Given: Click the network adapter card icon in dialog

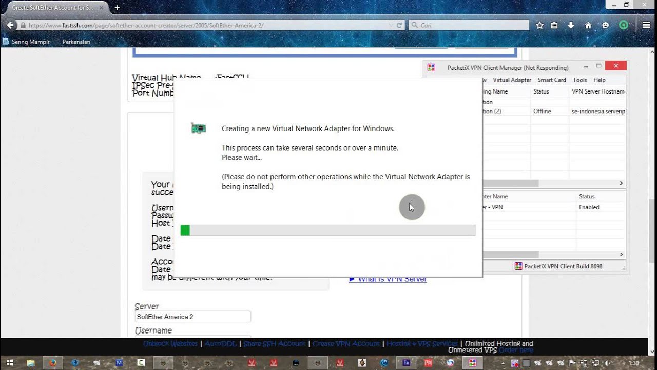Looking at the screenshot, I should (198, 128).
